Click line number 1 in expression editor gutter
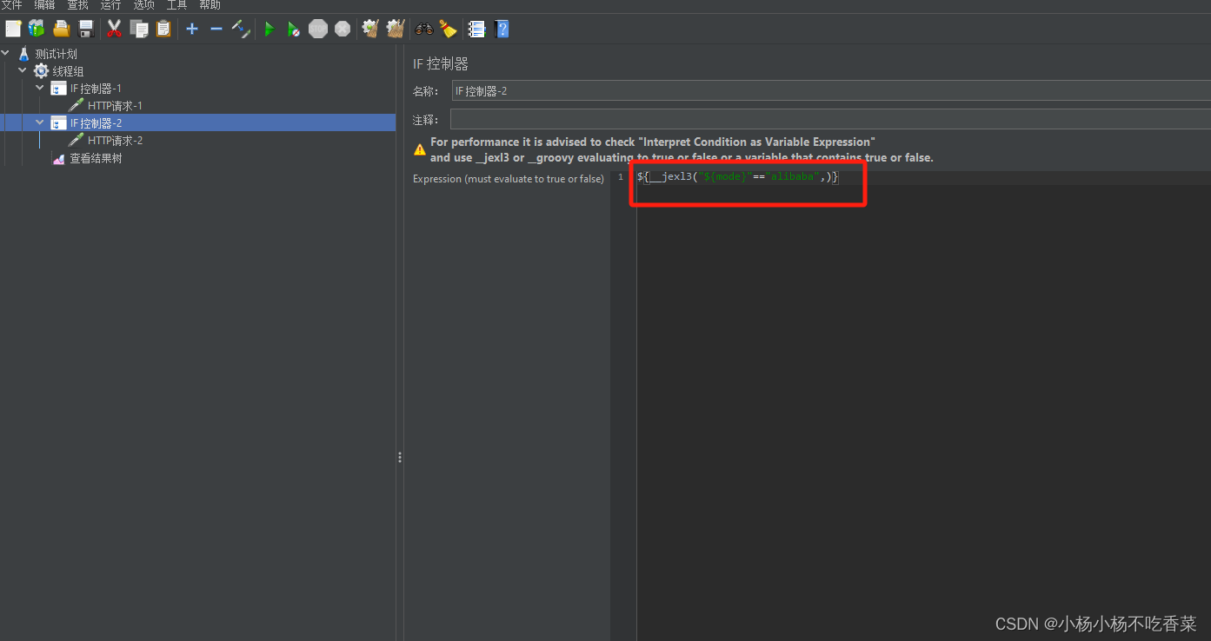This screenshot has height=641, width=1211. click(620, 177)
